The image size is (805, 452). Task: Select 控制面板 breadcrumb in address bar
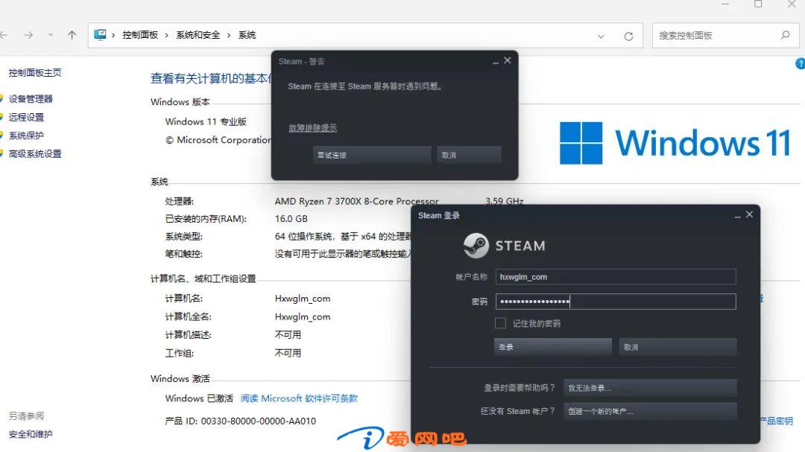140,35
